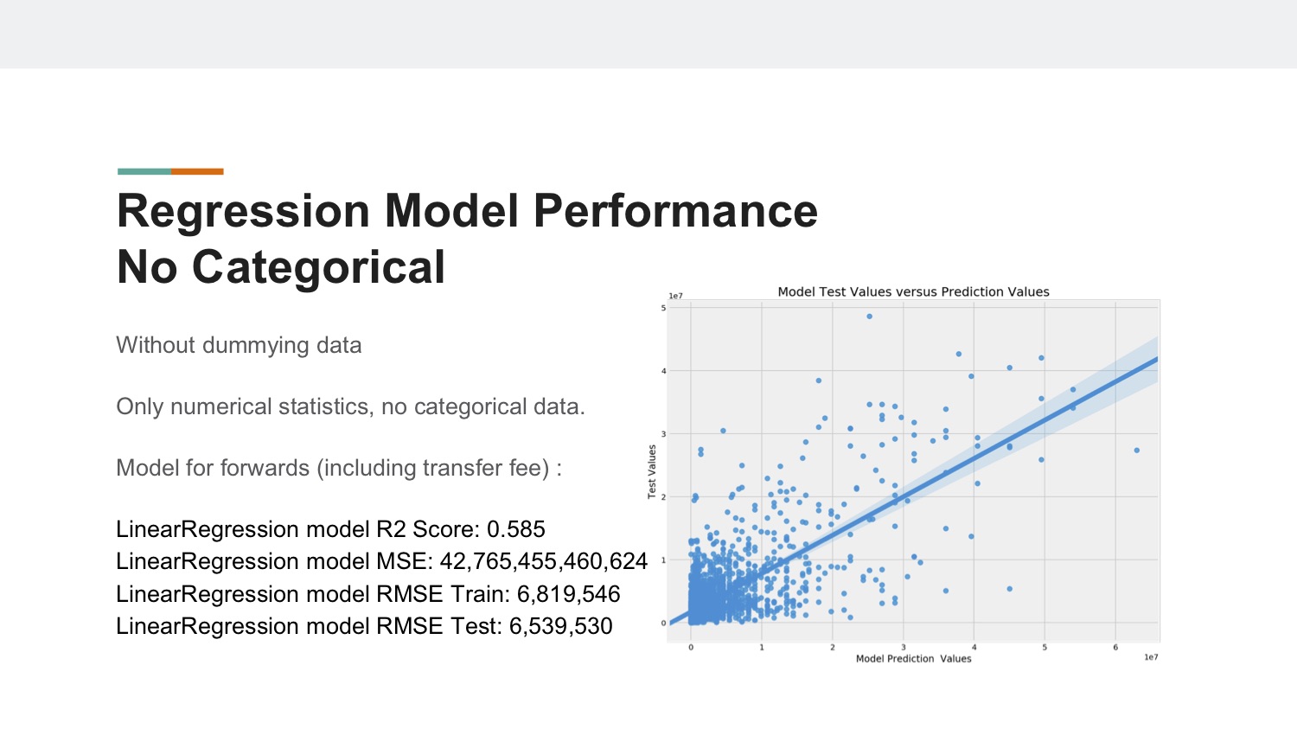Viewport: 1297px width, 729px height.
Task: Click the R2 Score: 0.585 line
Action: coord(330,529)
